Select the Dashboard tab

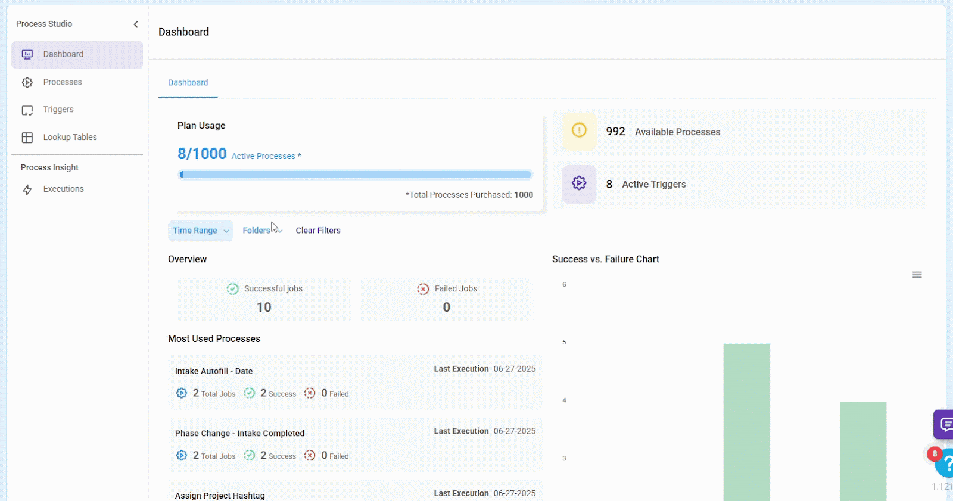(188, 83)
